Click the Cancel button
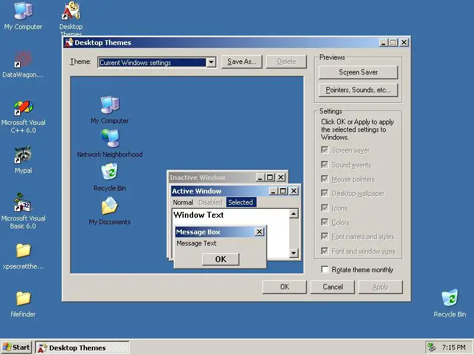The image size is (474, 355). point(332,287)
